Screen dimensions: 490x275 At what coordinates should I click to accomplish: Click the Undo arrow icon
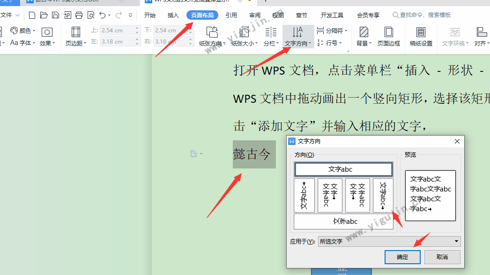coord(102,15)
